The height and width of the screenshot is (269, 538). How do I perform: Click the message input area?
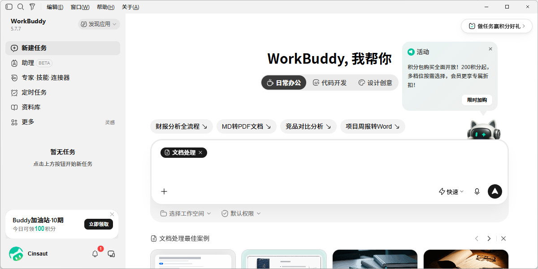point(329,171)
